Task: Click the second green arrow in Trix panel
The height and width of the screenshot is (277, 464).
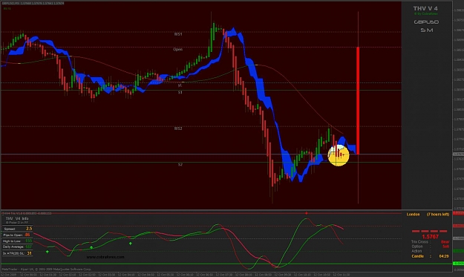Action: point(91,247)
